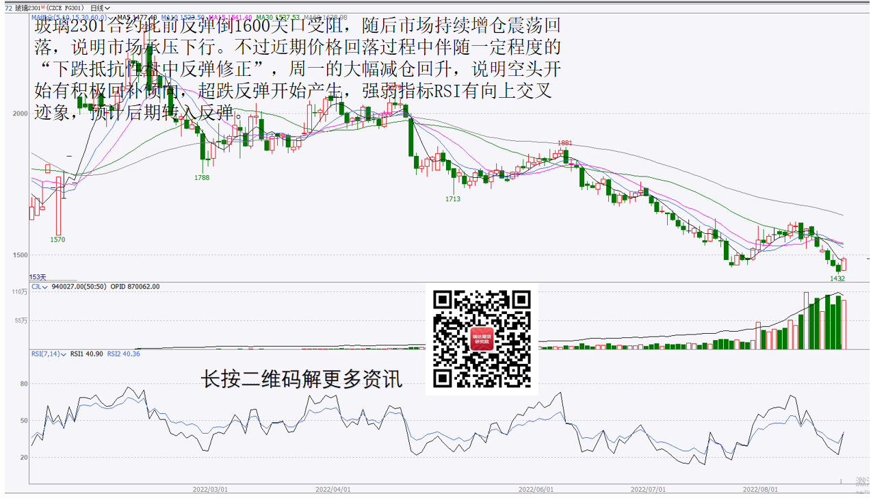The height and width of the screenshot is (498, 873).
Task: Click the QR code image
Action: 482,339
